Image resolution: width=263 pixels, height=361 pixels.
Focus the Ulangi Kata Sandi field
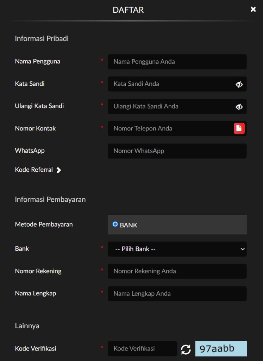point(171,106)
